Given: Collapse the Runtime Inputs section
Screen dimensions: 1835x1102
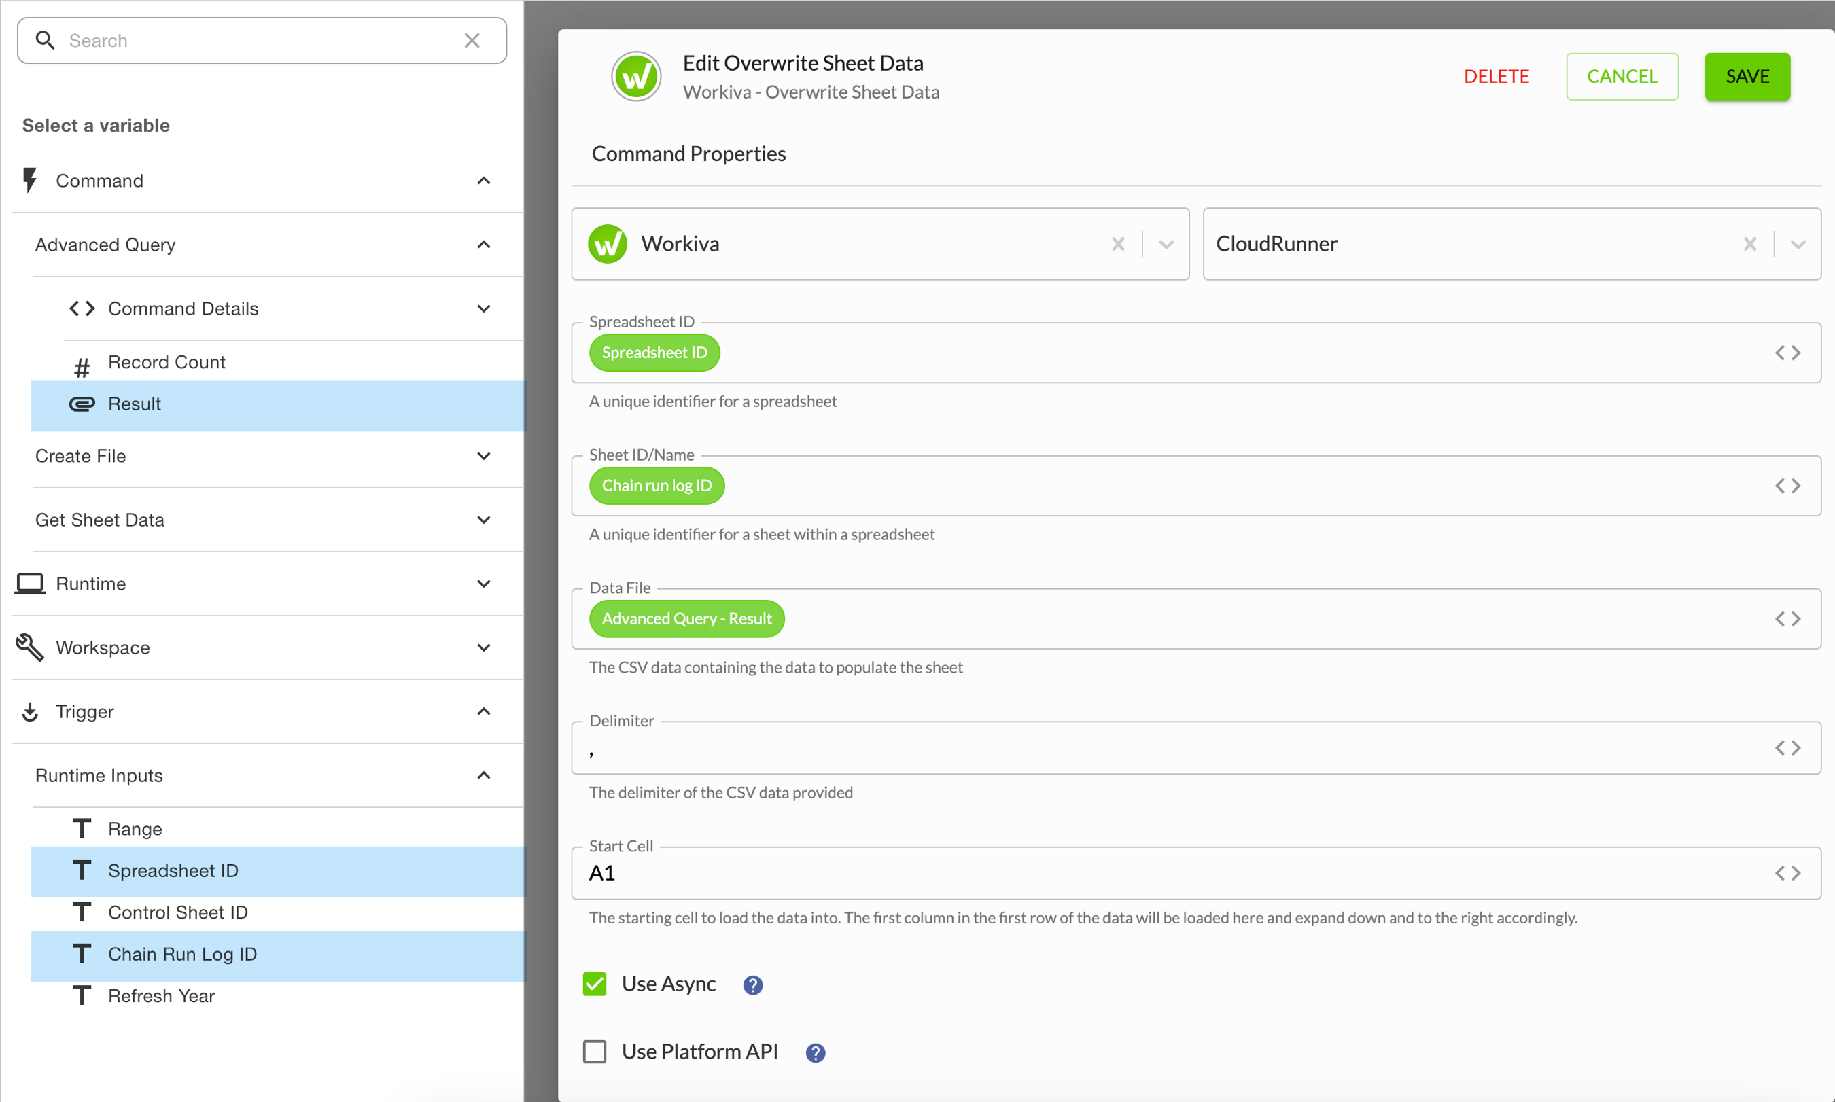Looking at the screenshot, I should pyautogui.click(x=483, y=775).
